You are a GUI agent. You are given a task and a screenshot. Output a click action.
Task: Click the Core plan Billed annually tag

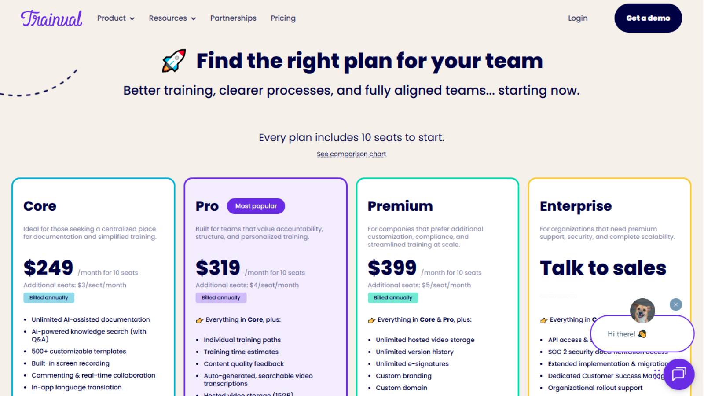tap(49, 298)
